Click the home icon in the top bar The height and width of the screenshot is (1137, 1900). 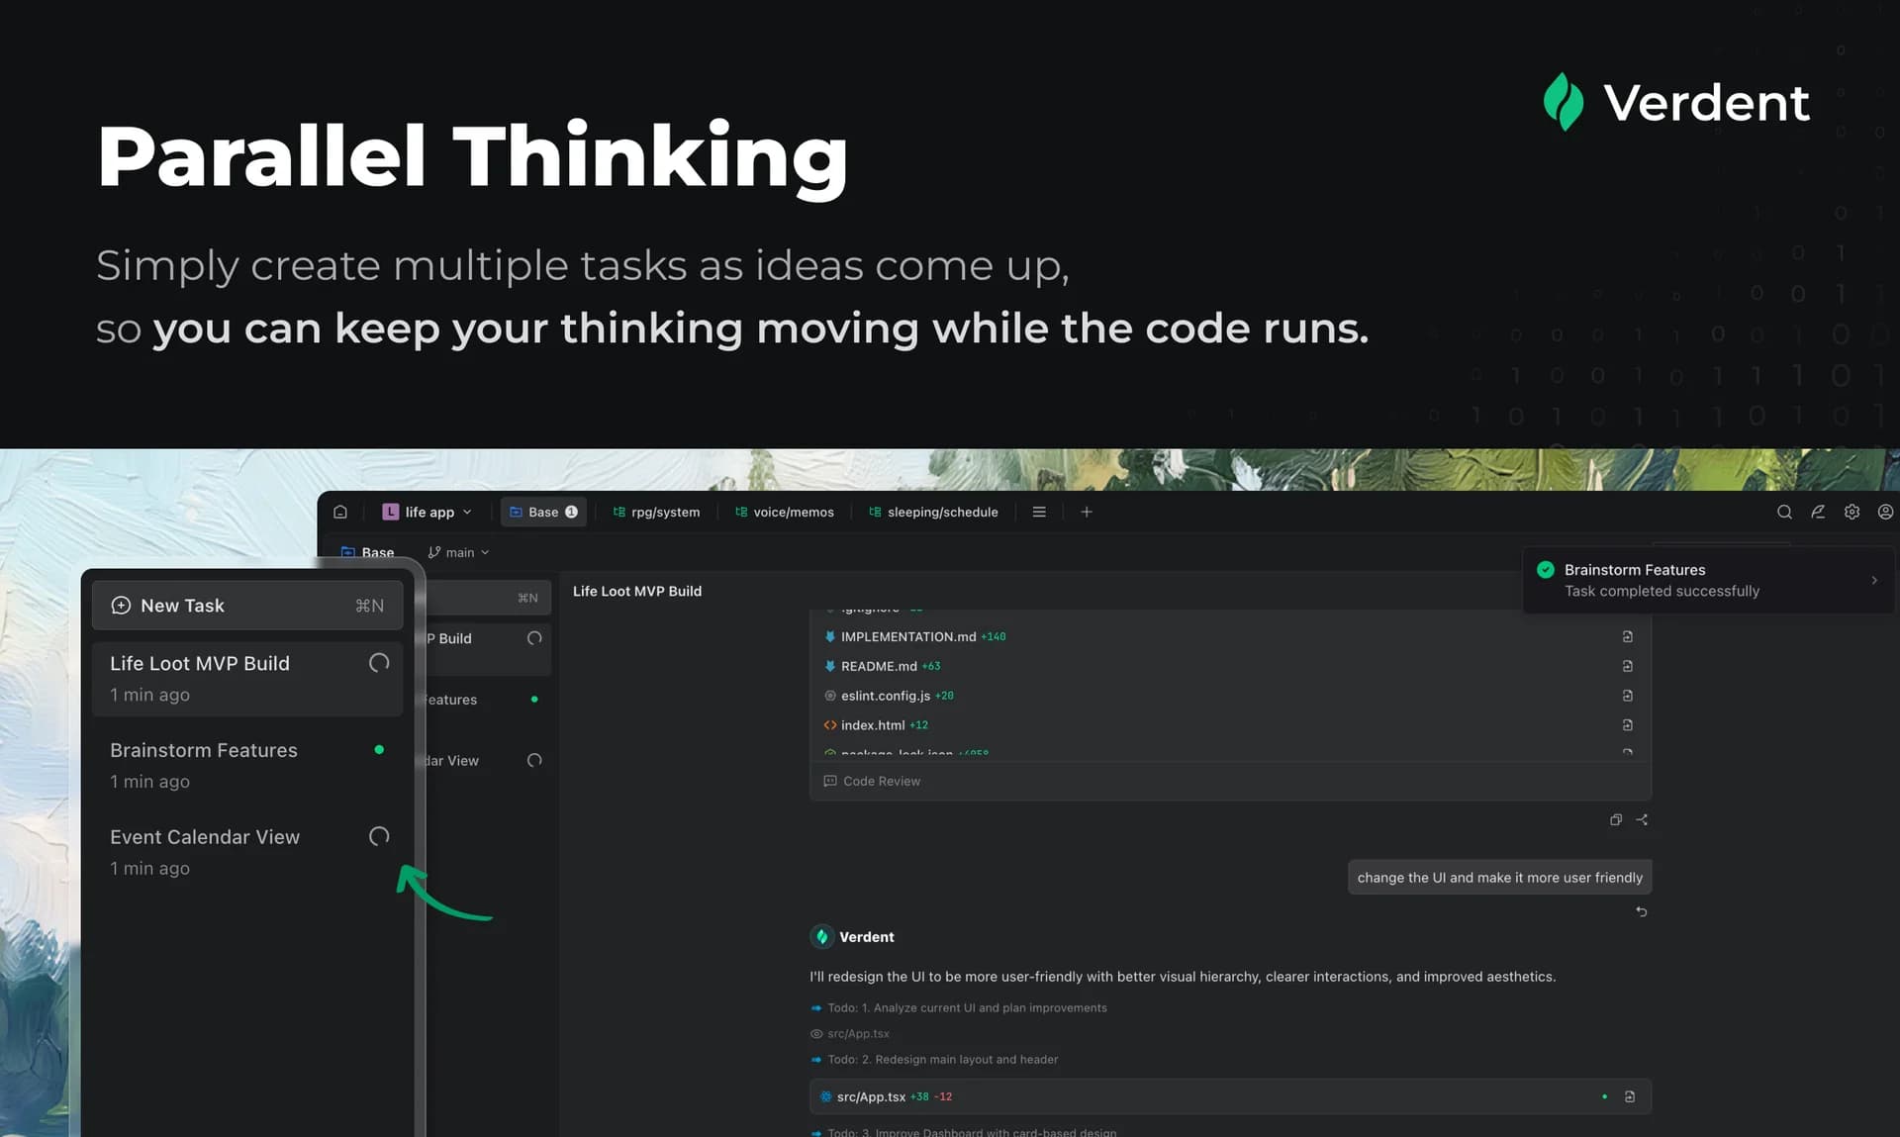[340, 512]
